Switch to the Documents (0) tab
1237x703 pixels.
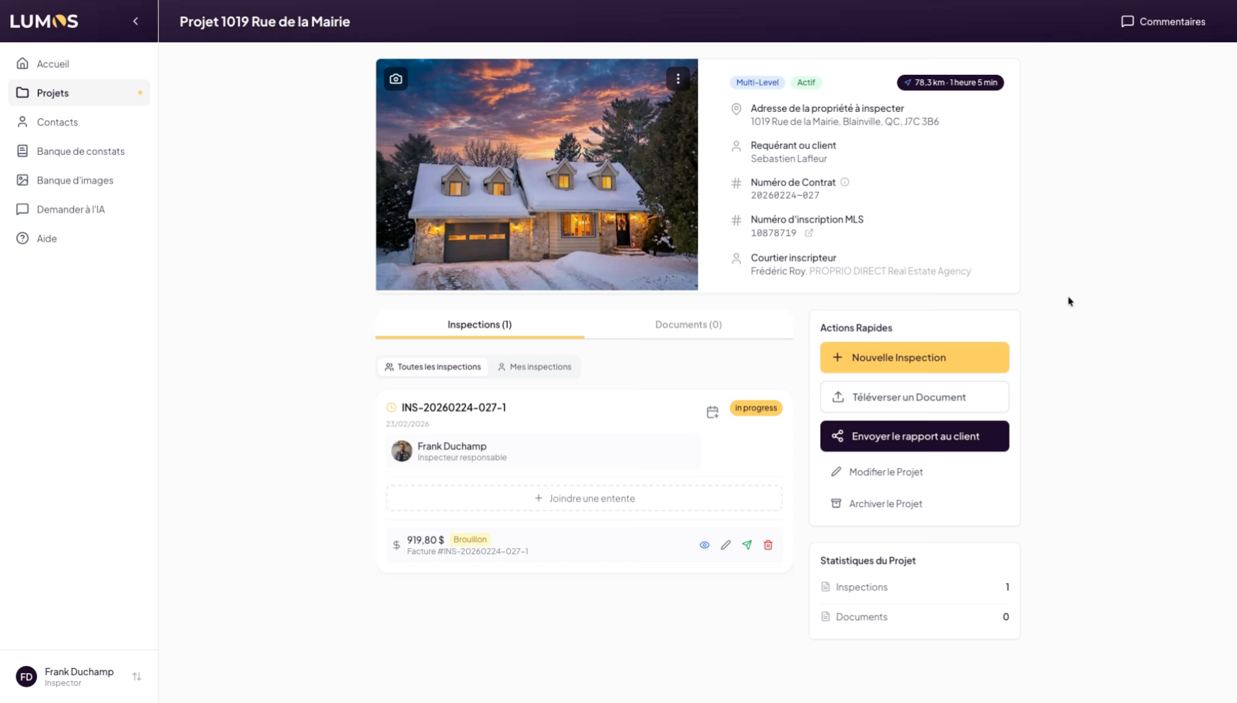click(x=688, y=325)
